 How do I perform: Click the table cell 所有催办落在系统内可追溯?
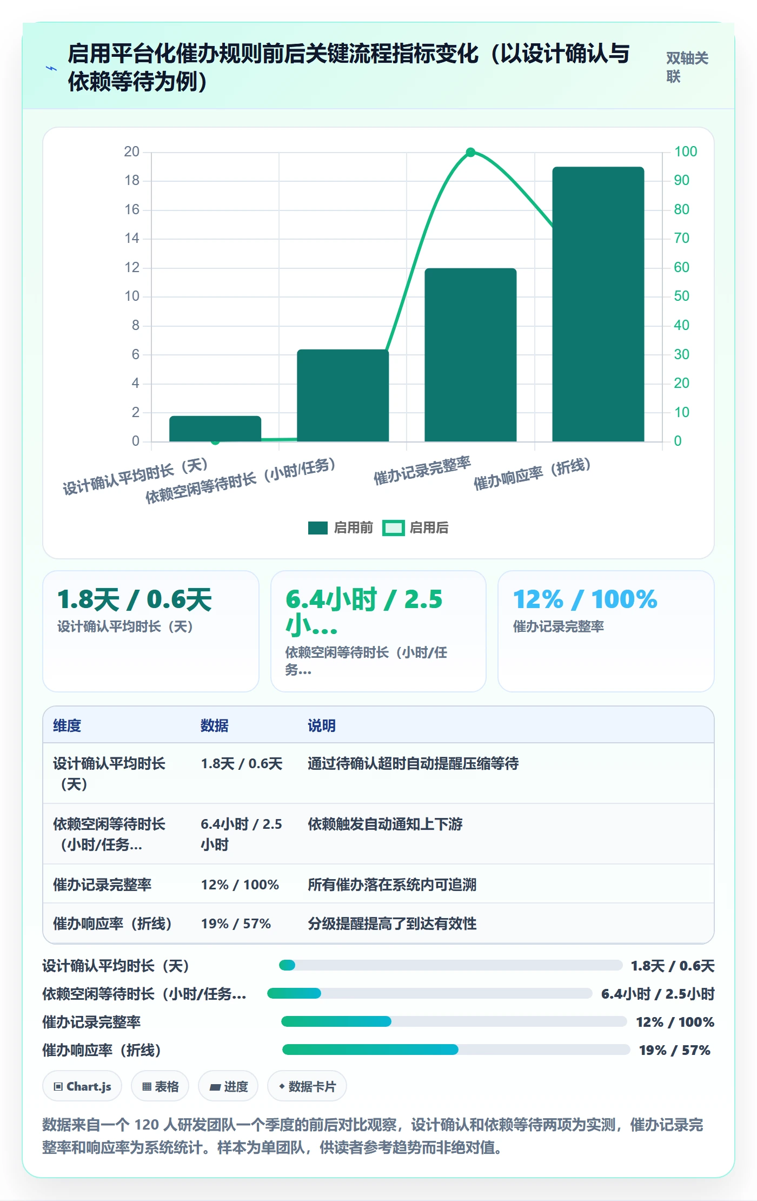tap(392, 885)
